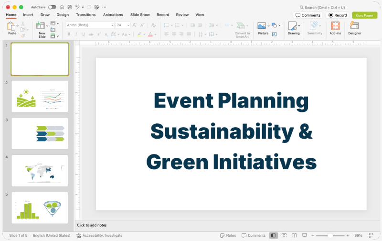382x241 pixels.
Task: Click Clear Formatting icon
Action: pyautogui.click(x=153, y=25)
